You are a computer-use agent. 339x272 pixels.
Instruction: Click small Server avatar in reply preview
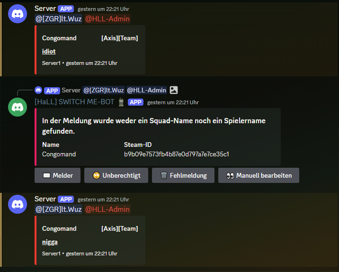(38, 90)
